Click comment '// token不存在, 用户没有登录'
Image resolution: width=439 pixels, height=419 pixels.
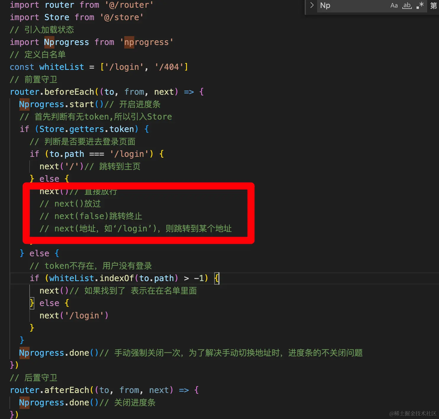91,266
